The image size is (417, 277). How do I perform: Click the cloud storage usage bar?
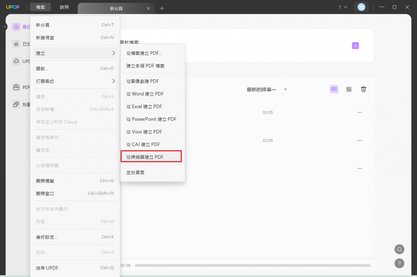coord(252,265)
